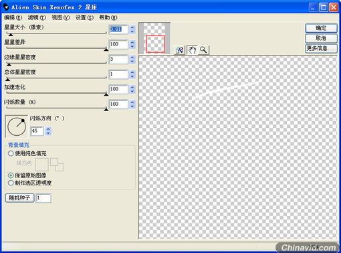Click the 边缘星星密度 slider handle
This screenshot has width=341, height=253.
click(9, 64)
